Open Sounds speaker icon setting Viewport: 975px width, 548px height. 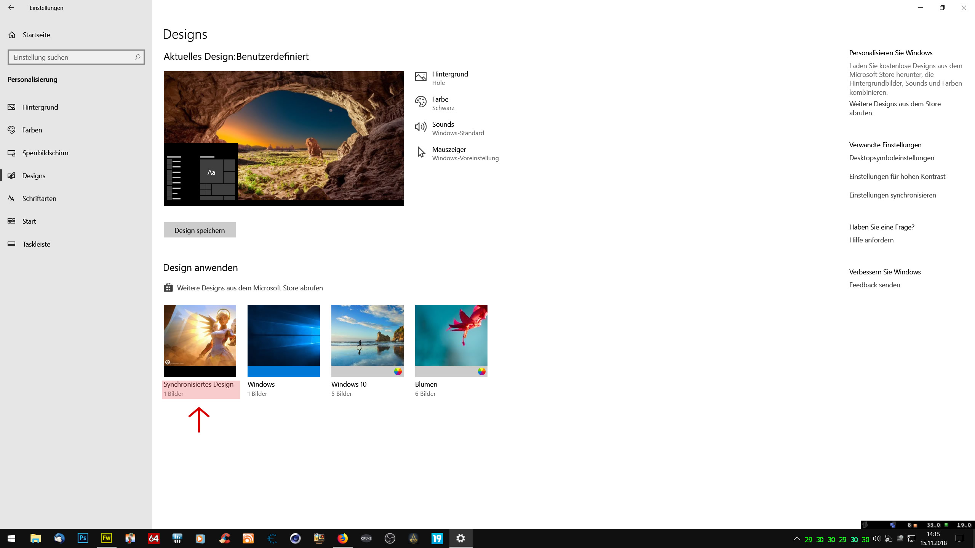click(420, 127)
